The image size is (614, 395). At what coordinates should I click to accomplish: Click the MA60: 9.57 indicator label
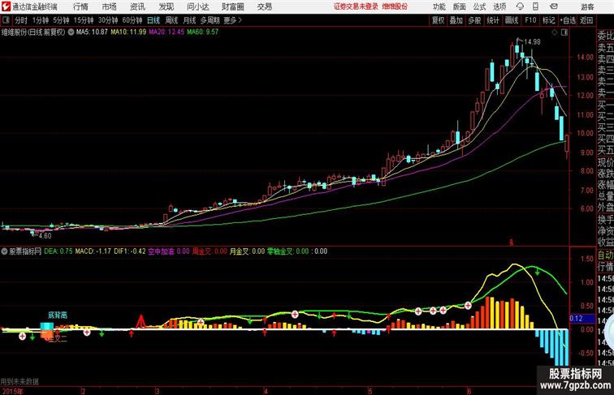(202, 32)
